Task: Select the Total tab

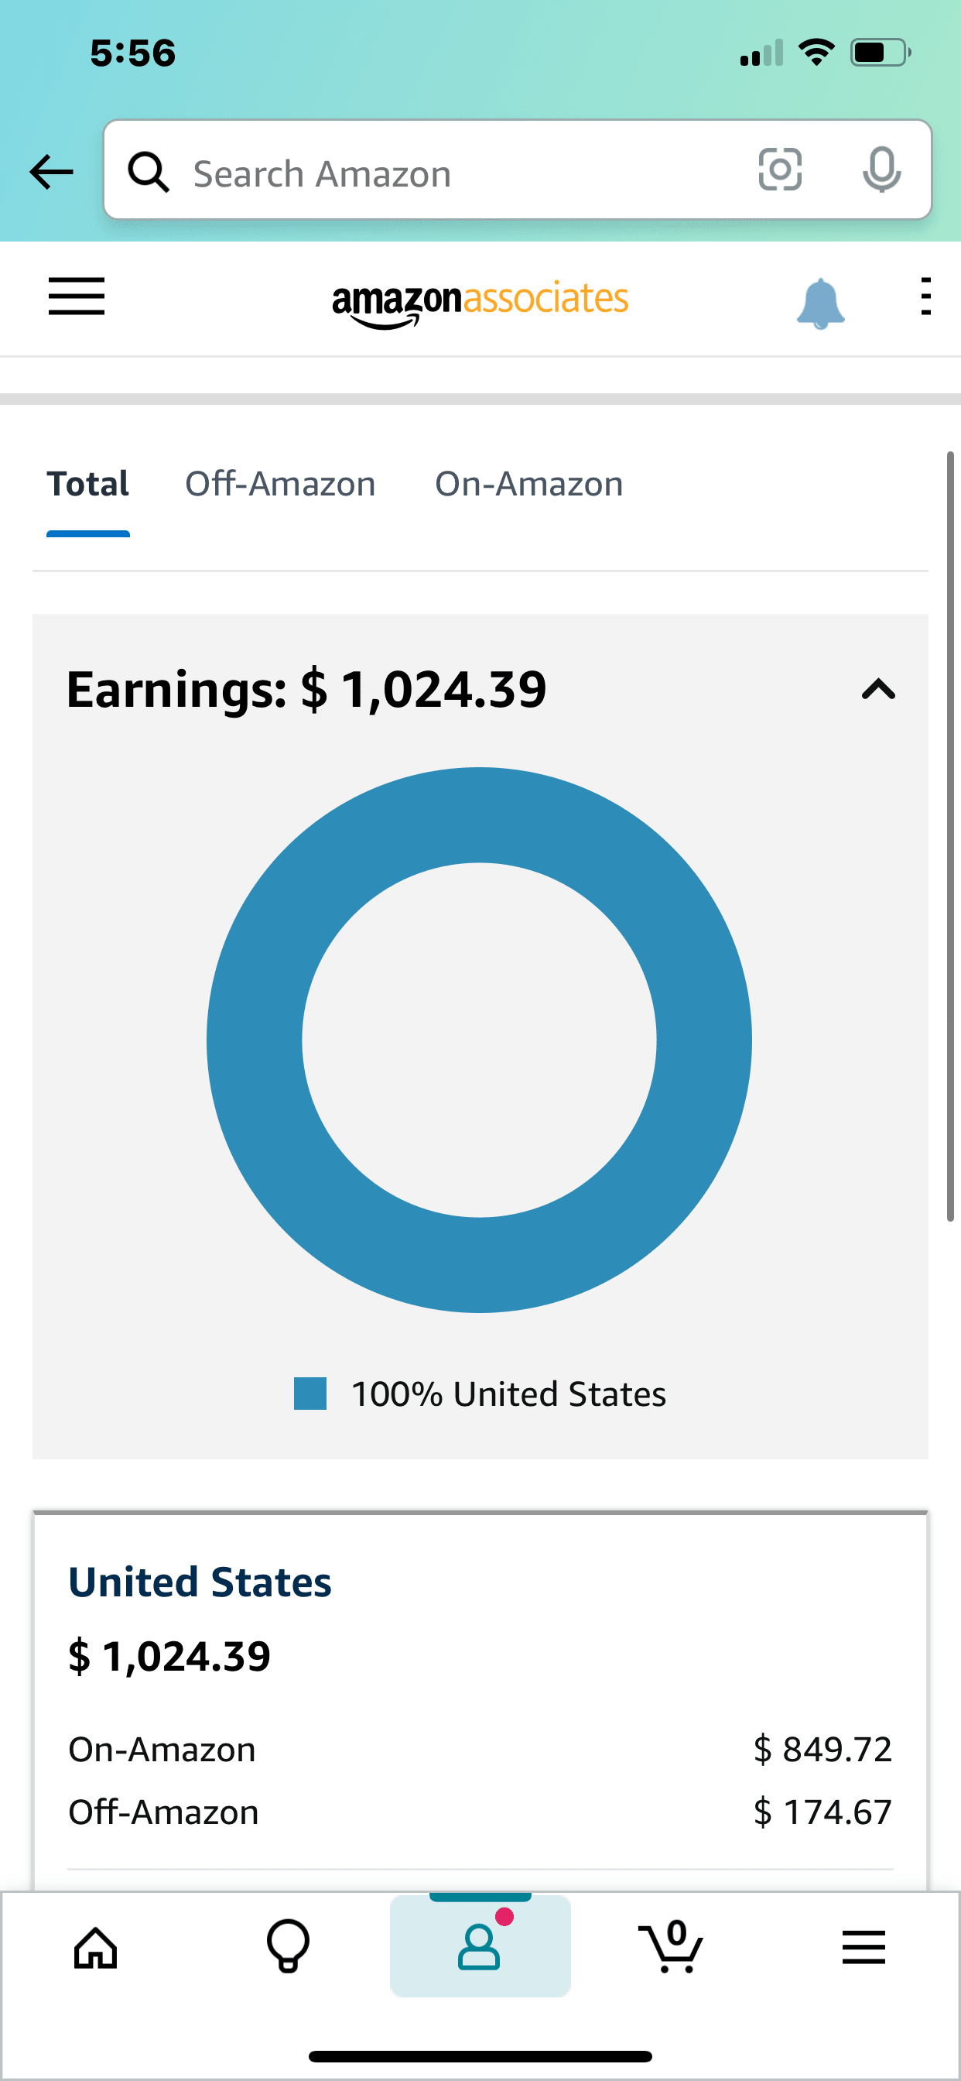Action: point(88,485)
